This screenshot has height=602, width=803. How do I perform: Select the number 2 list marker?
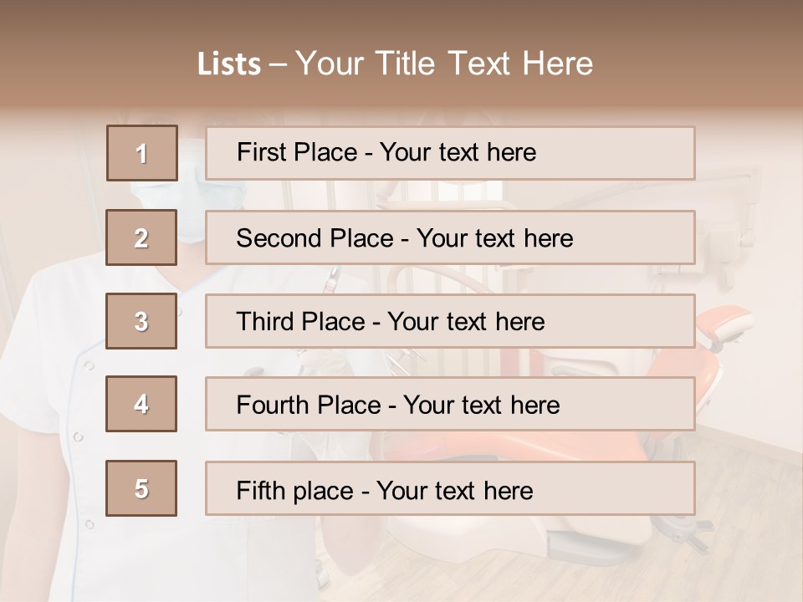(141, 237)
